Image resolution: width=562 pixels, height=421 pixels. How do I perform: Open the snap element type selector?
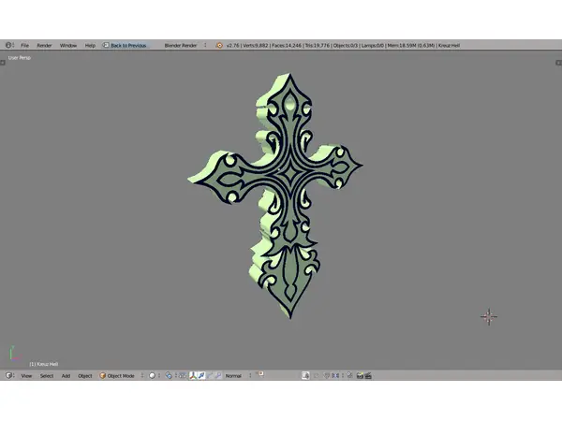pyautogui.click(x=337, y=375)
